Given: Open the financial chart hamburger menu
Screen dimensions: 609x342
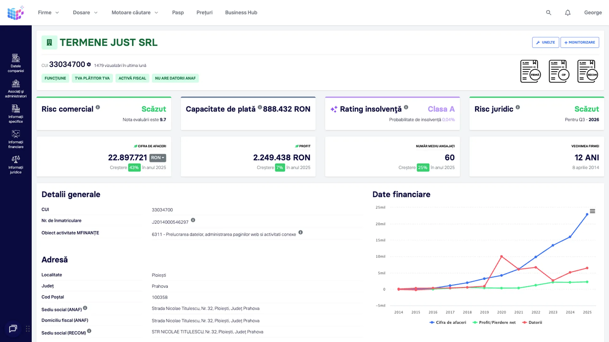Looking at the screenshot, I should 593,211.
